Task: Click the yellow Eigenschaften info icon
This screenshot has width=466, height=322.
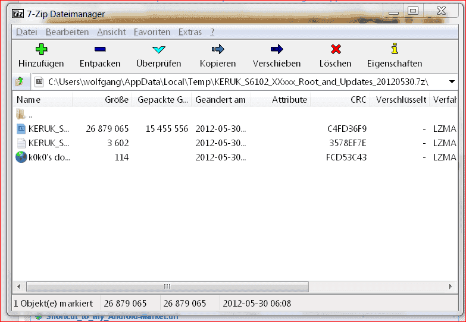Action: [395, 48]
